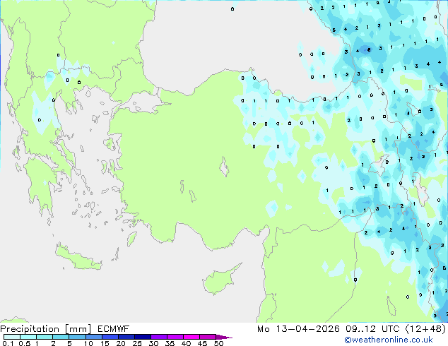
Task: Select the 45–50 mm legend swatch
Action: pos(208,337)
